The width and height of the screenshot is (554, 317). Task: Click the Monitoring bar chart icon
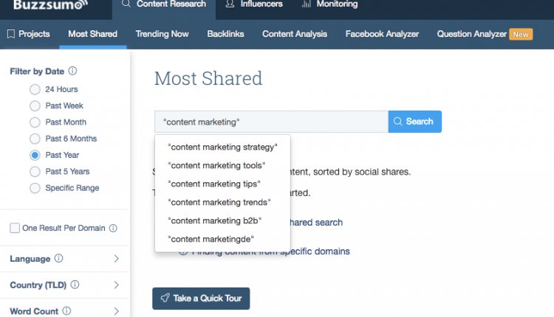pyautogui.click(x=307, y=4)
